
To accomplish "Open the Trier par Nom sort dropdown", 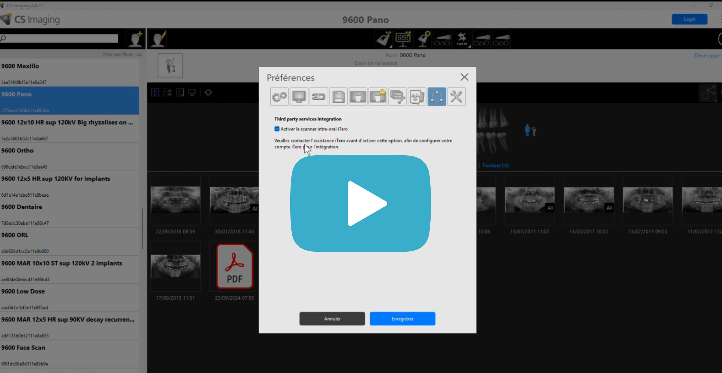I will point(122,54).
